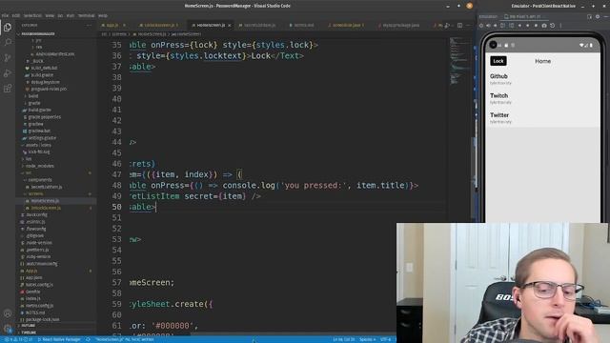Click the code minimap in the editor
610x343 pixels.
459,60
